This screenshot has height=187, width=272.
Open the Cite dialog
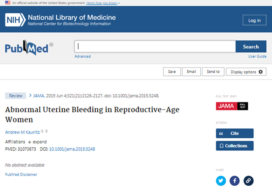tap(235, 133)
